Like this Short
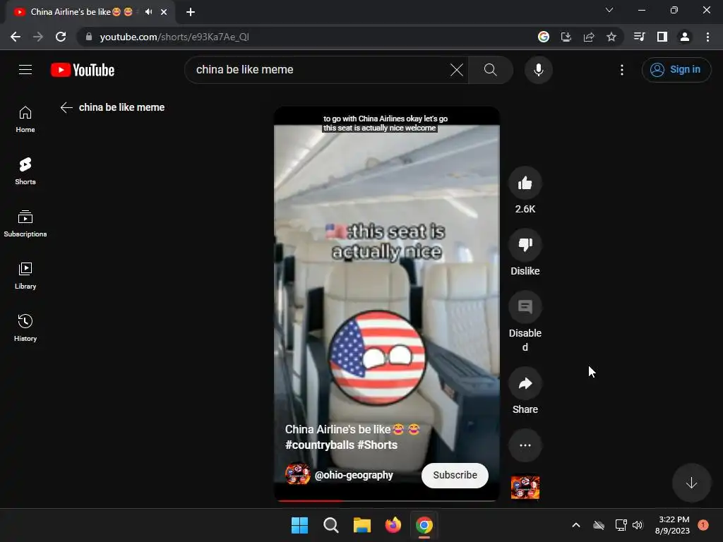This screenshot has height=542, width=723. 525,183
